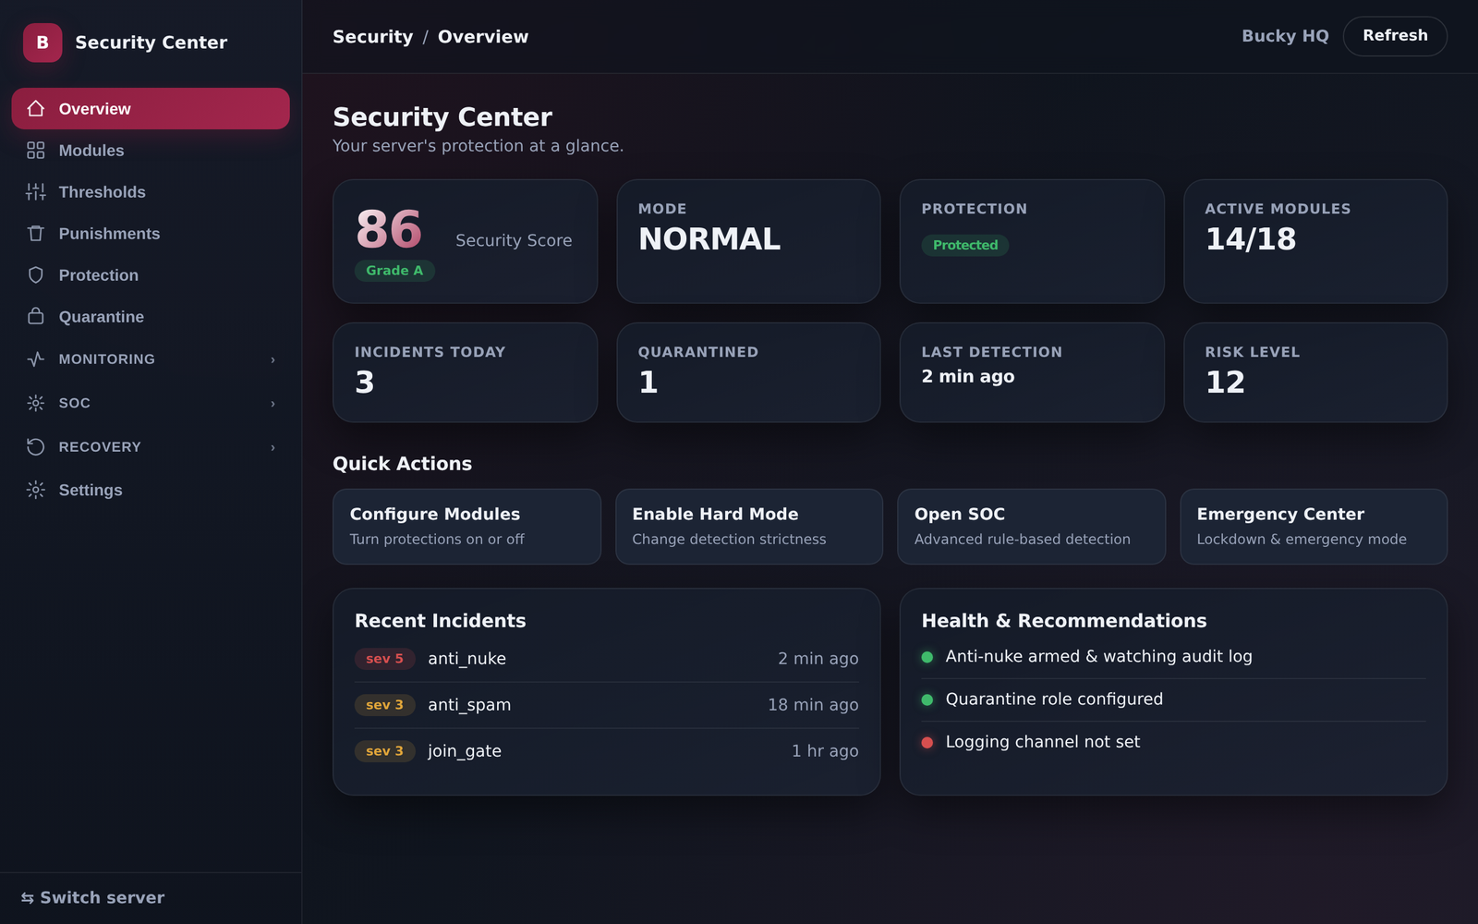Expand the MONITORING section chevron

tap(273, 359)
